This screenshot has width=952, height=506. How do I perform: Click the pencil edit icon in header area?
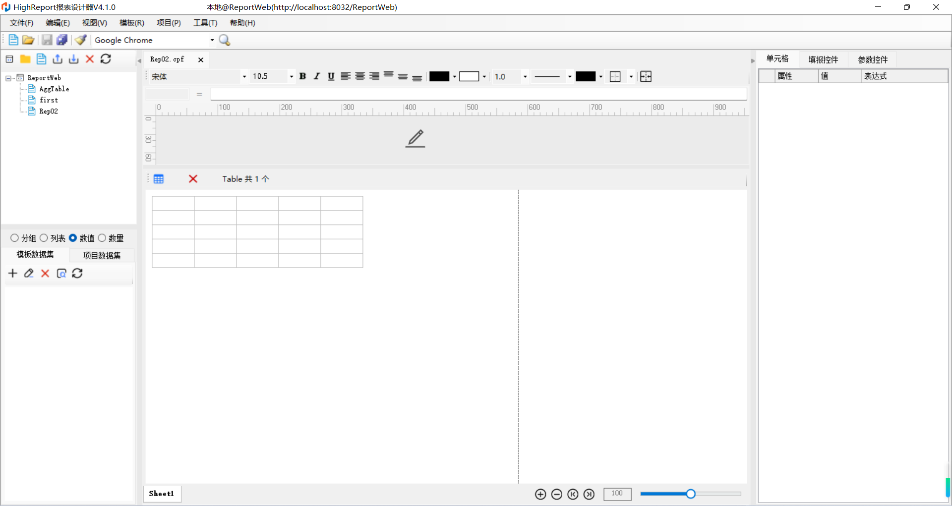point(416,138)
